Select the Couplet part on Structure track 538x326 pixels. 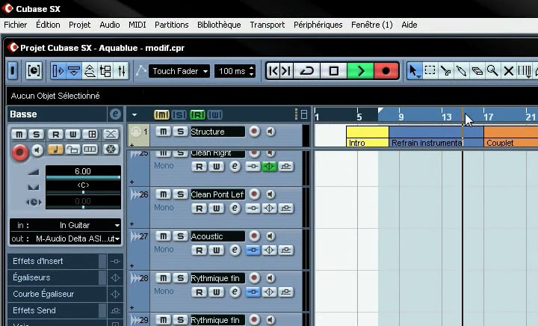[x=510, y=136]
